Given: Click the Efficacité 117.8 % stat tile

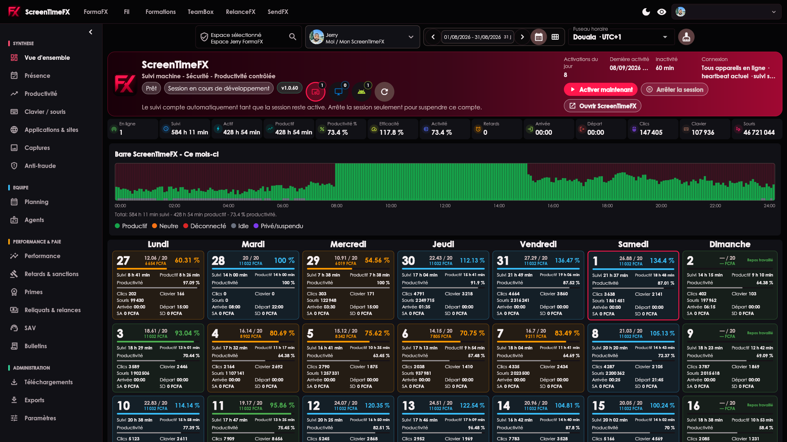Looking at the screenshot, I should (x=393, y=129).
